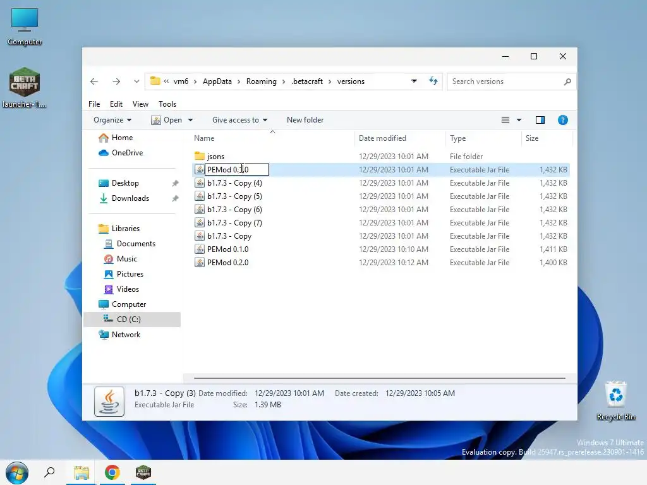
Task: Open Chrome from the taskbar
Action: [112, 472]
